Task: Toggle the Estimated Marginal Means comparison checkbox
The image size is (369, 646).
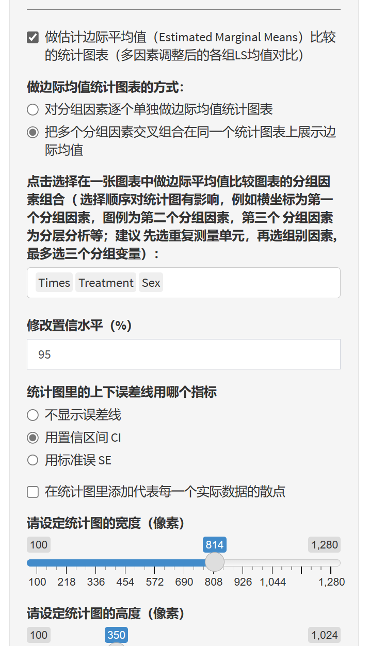Action: point(33,38)
